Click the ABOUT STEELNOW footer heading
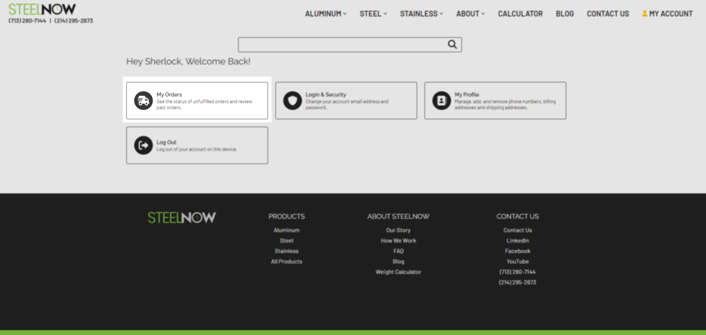 [x=398, y=217]
